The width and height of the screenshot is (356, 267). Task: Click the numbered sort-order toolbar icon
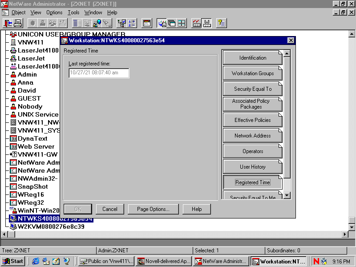[x=132, y=23]
